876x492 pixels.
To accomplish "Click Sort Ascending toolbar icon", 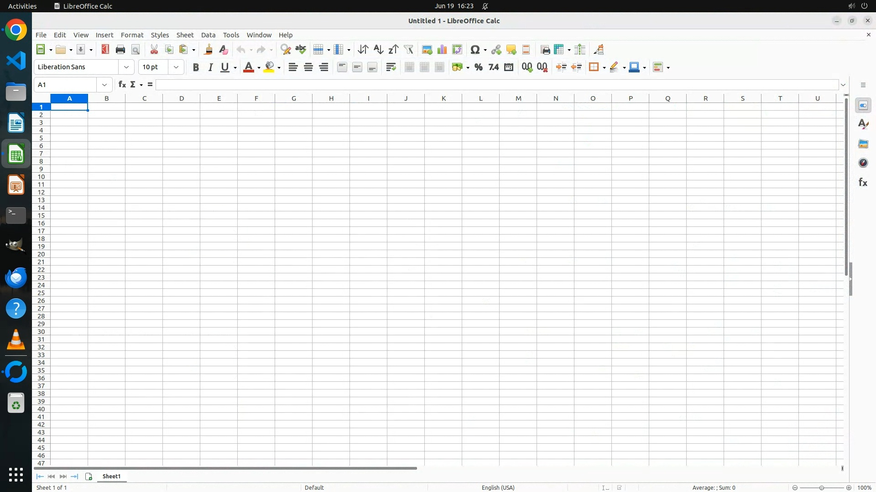I will tap(378, 50).
